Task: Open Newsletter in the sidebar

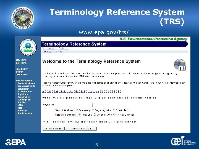Action: 23,89
